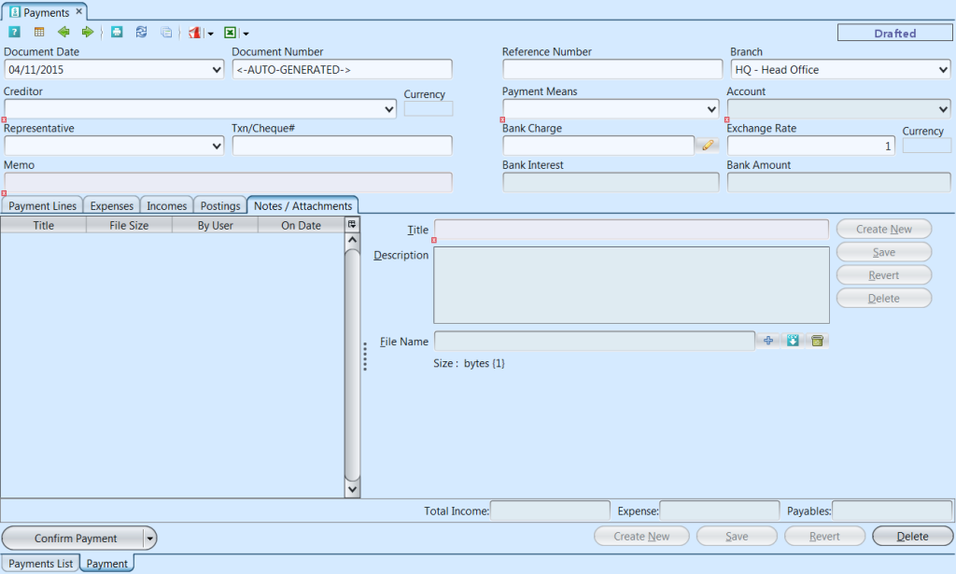Open the Incomes tab
Screen dimensions: 956x574
coord(166,206)
